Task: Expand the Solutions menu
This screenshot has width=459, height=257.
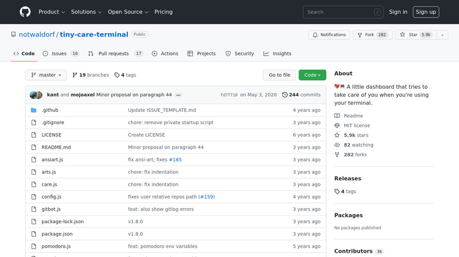Action: (86, 12)
